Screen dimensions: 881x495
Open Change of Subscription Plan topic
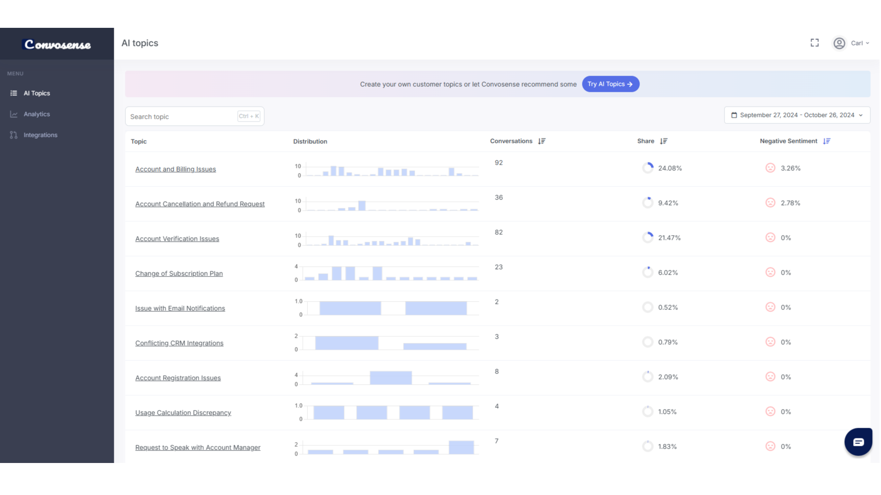(x=179, y=274)
